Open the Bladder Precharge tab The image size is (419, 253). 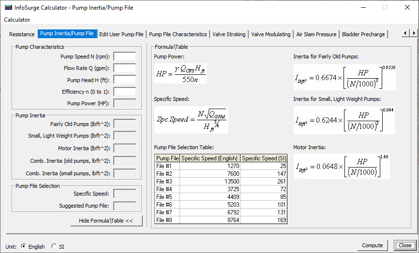[363, 34]
